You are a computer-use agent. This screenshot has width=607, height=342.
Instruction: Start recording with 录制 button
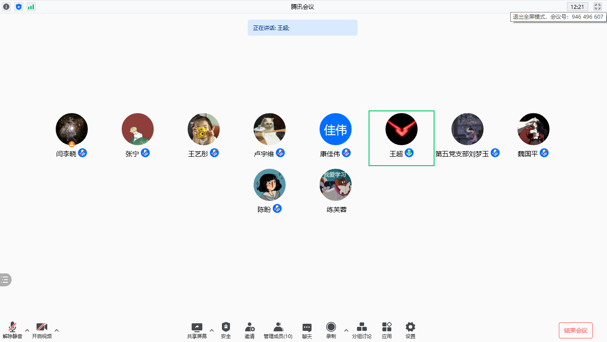point(331,330)
